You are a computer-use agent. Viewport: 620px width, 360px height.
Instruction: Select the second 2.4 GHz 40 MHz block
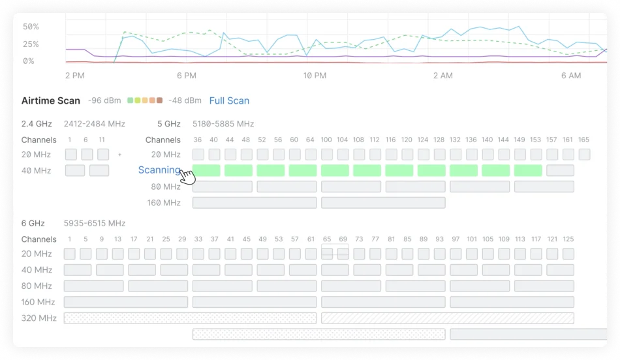click(x=99, y=171)
